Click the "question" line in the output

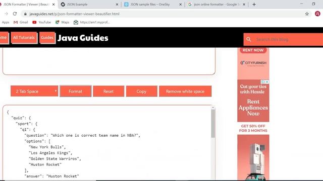[x=82, y=135]
